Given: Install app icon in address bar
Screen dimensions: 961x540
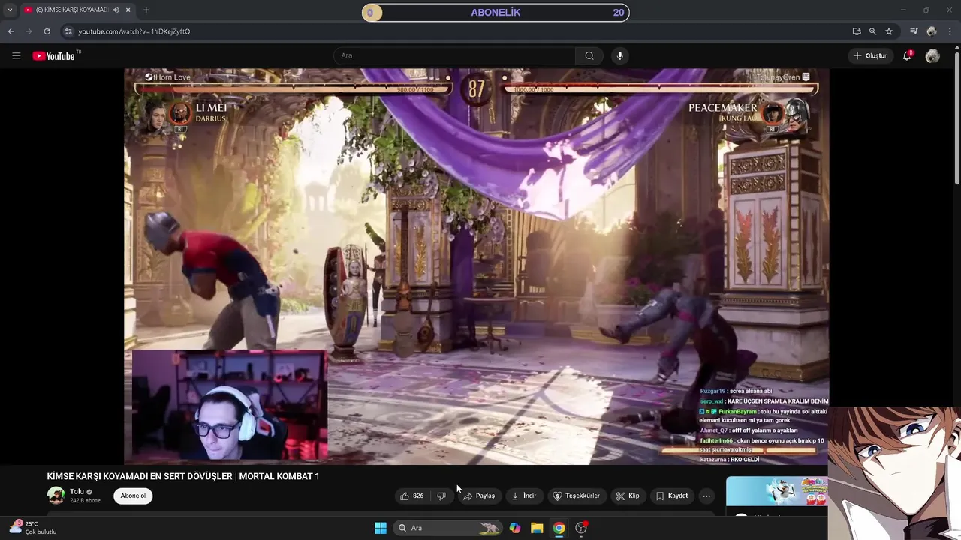Looking at the screenshot, I should click(x=857, y=31).
